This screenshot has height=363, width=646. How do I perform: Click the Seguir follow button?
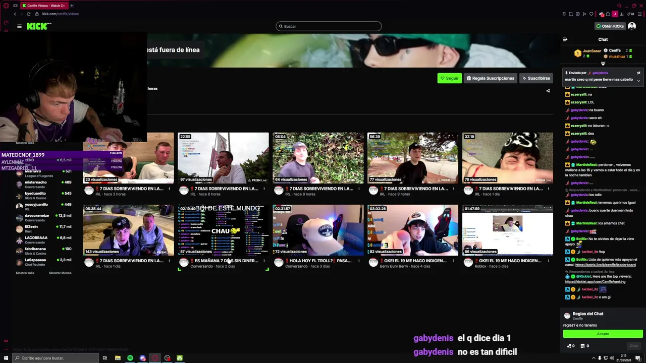point(449,78)
